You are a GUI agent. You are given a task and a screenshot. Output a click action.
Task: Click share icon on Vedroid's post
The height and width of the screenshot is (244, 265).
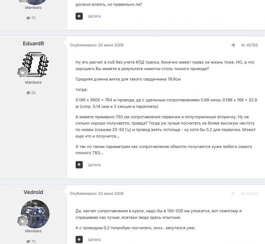(x=233, y=193)
